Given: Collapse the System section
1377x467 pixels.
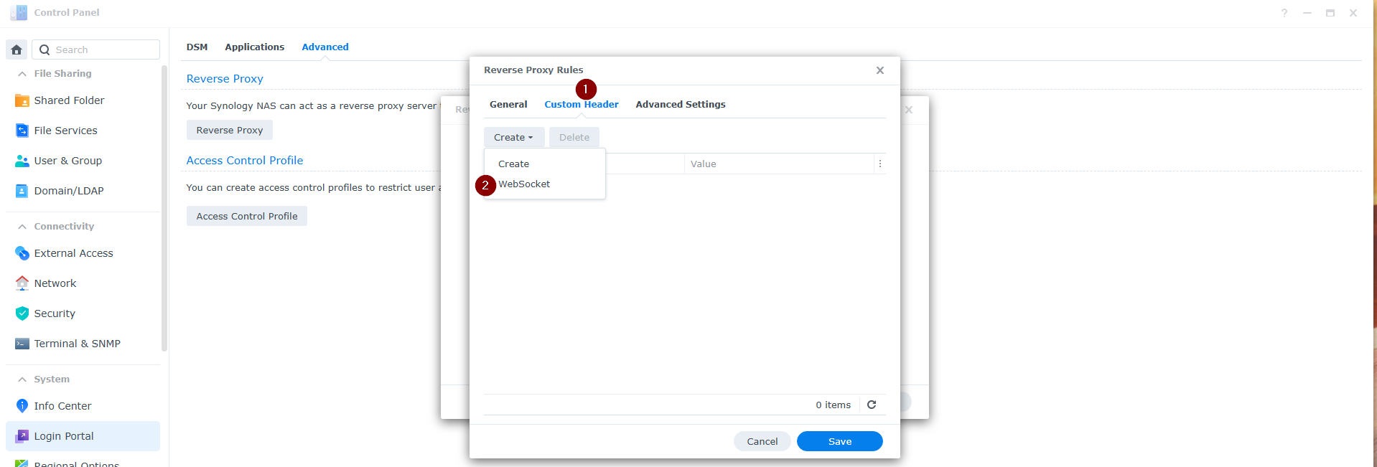Looking at the screenshot, I should [22, 379].
